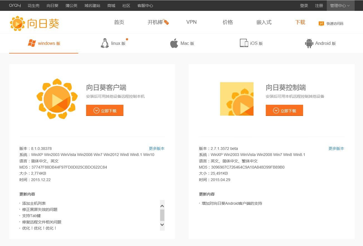This screenshot has width=363, height=246.
Task: Click the size text 25,491KB
Action: click(x=219, y=173)
